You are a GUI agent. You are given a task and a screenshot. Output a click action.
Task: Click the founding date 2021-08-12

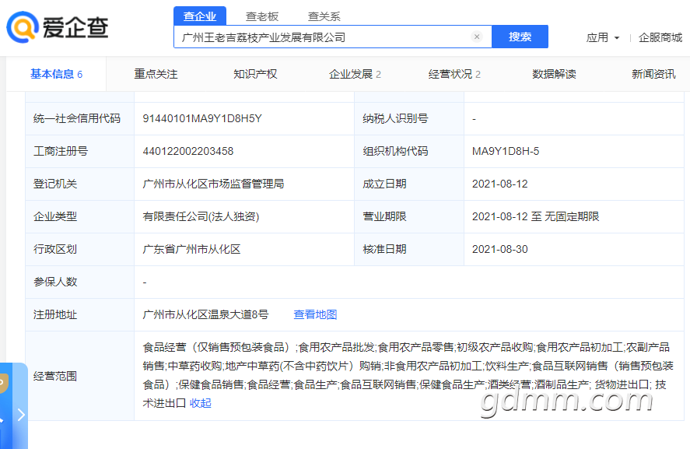point(500,184)
